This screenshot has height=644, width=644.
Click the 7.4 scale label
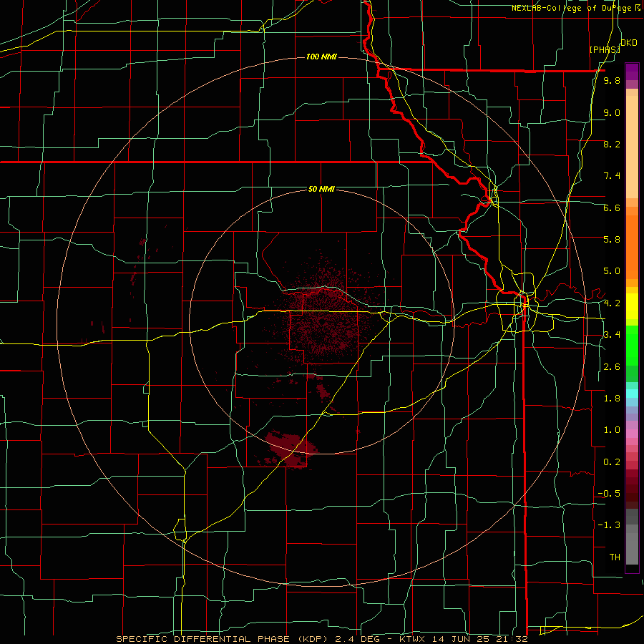point(612,176)
